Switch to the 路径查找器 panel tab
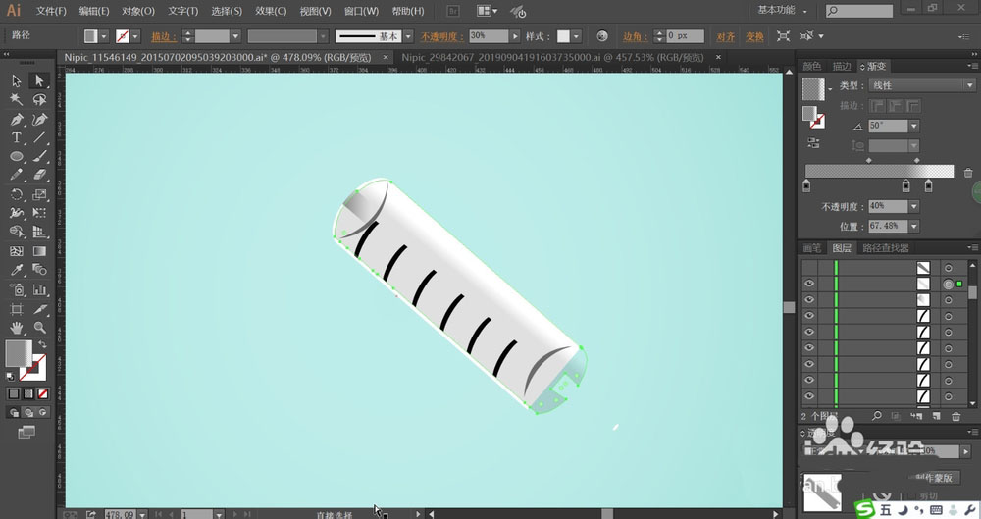Viewport: 981px width, 519px height. pyautogui.click(x=885, y=248)
